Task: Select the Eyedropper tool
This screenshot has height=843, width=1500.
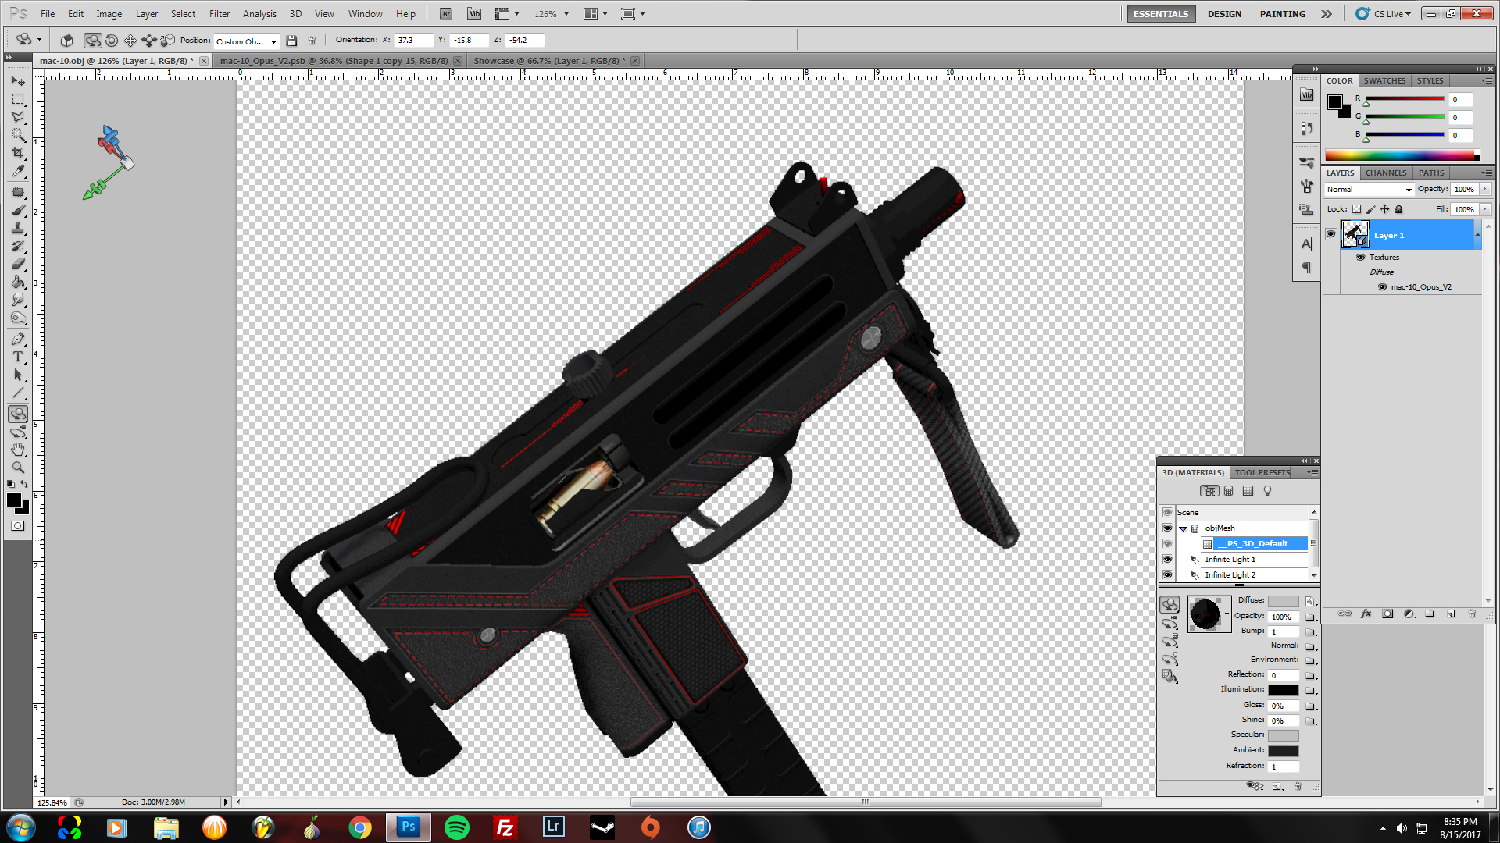Action: [18, 172]
